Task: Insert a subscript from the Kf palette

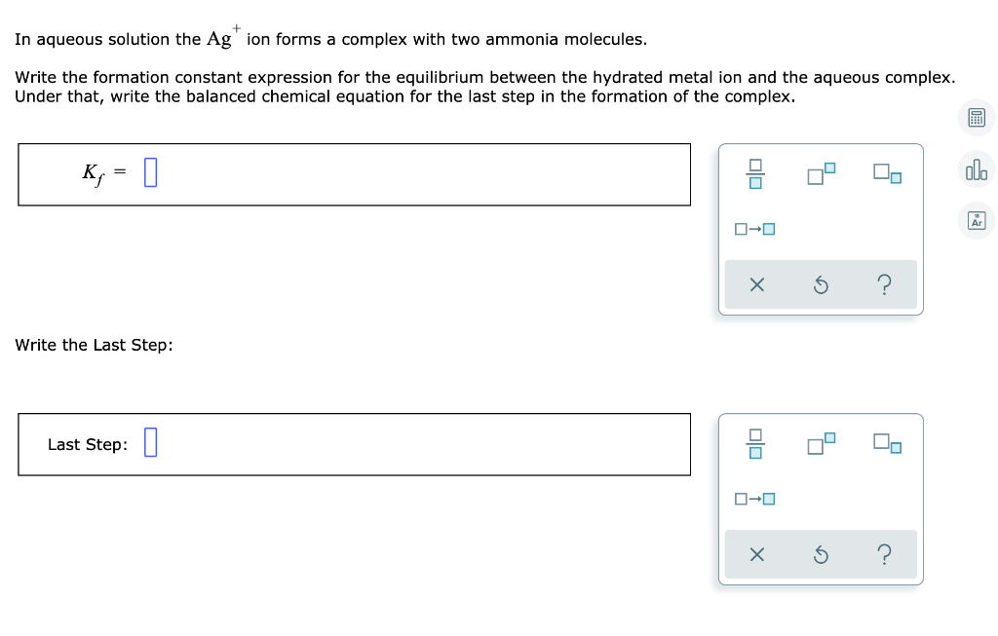Action: pyautogui.click(x=886, y=175)
